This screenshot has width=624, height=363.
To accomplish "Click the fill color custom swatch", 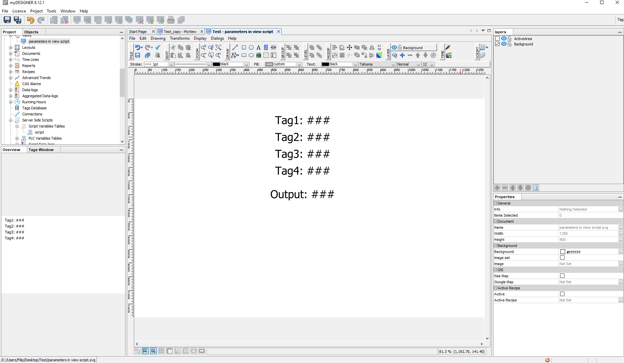I will click(269, 64).
